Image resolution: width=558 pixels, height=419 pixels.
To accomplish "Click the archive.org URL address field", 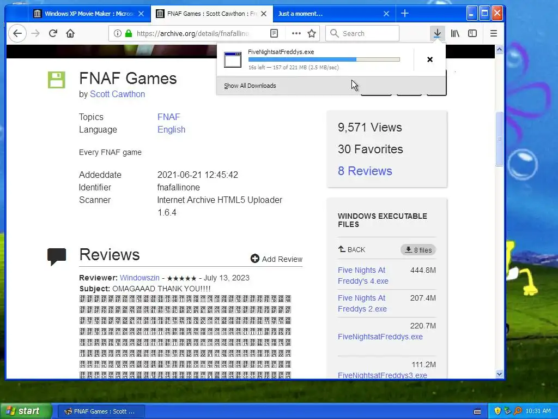I will coord(192,33).
